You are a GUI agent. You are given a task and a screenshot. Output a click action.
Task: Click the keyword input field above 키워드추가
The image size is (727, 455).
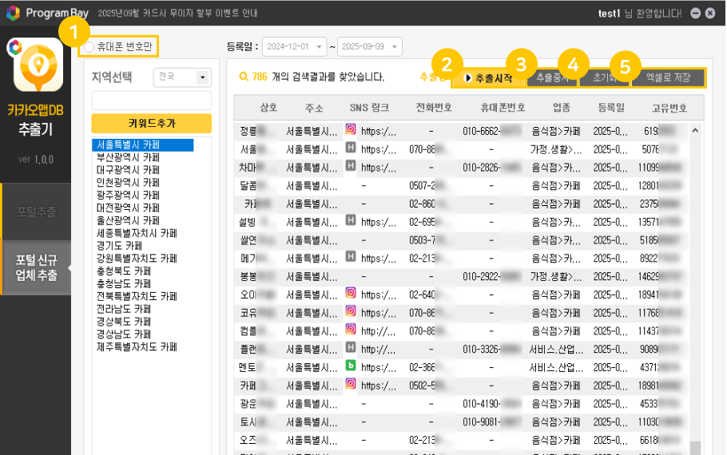point(152,100)
